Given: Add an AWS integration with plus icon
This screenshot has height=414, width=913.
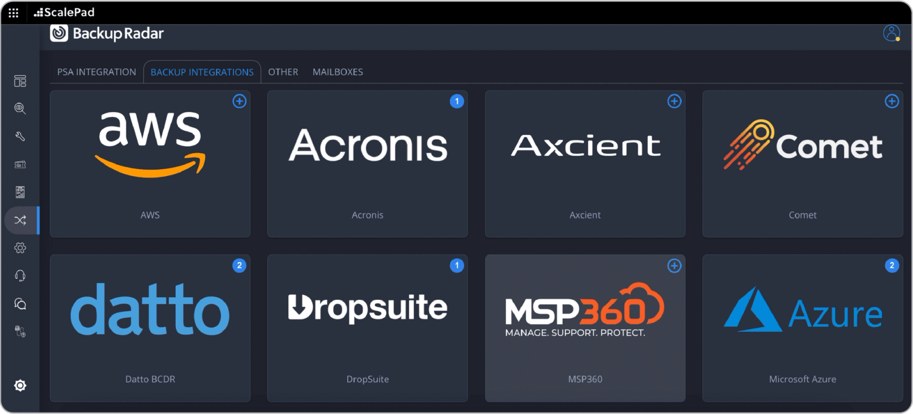Looking at the screenshot, I should click(x=240, y=101).
